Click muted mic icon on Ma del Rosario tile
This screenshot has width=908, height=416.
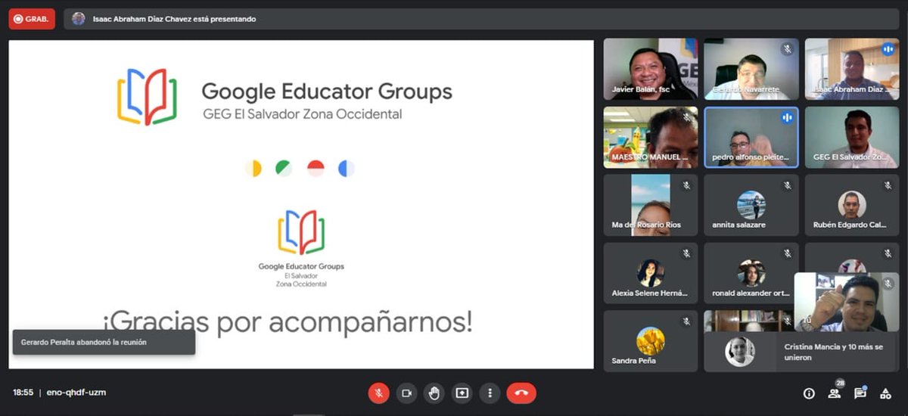click(686, 185)
